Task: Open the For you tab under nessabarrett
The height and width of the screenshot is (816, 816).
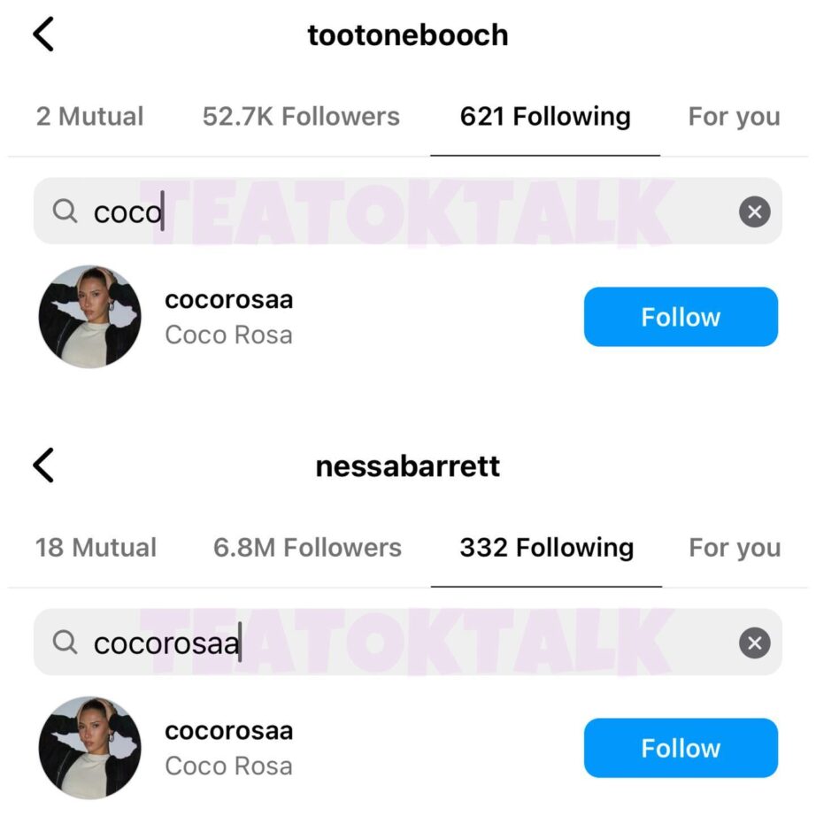Action: 735,548
